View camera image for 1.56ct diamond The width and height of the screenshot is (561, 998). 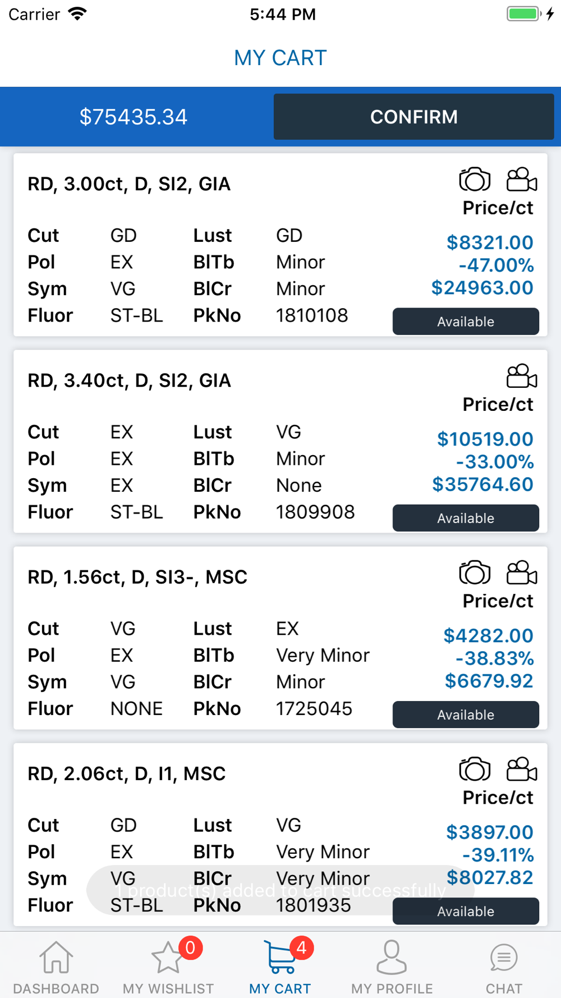(475, 573)
